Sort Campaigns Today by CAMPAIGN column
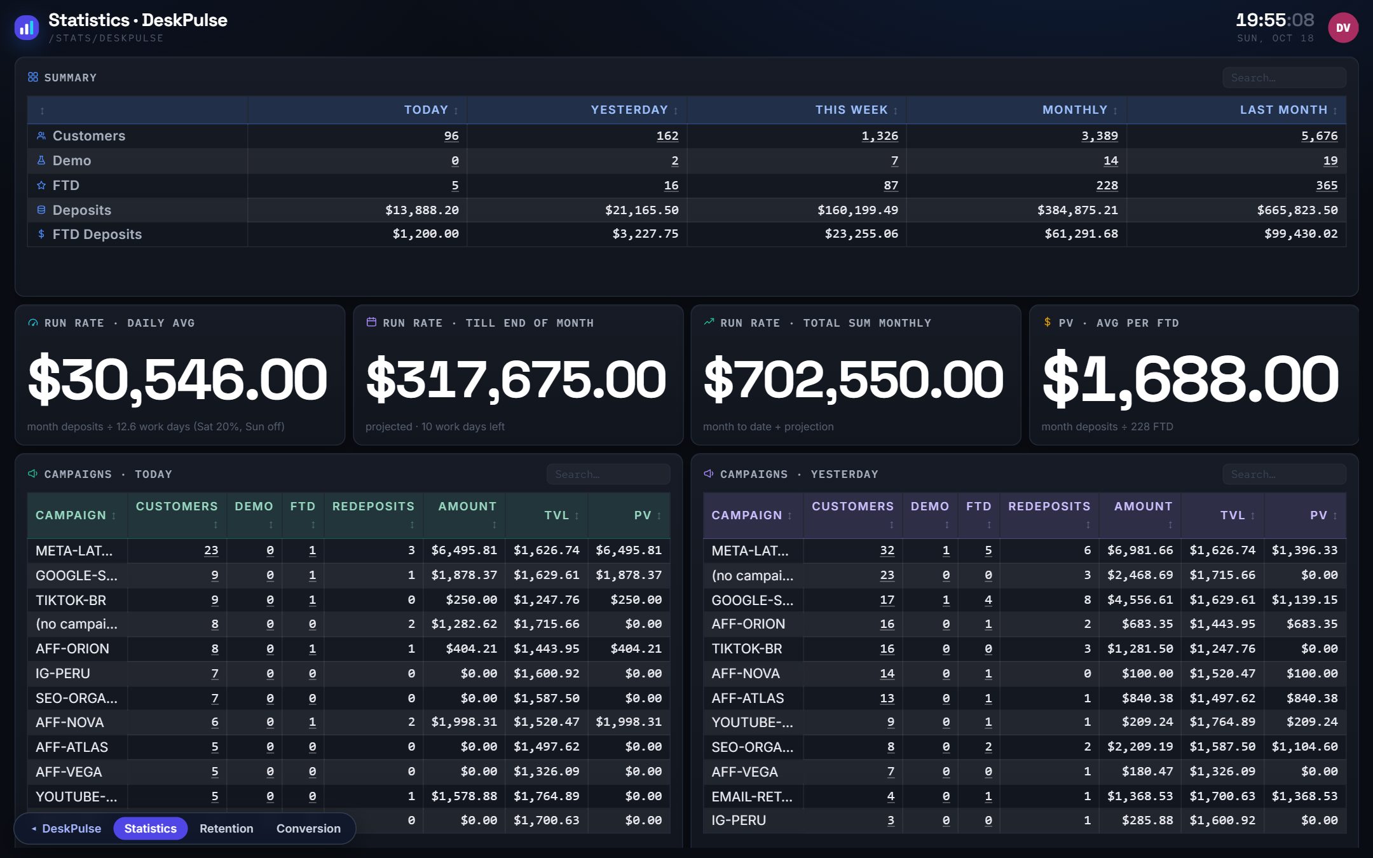Viewport: 1373px width, 858px height. (77, 515)
